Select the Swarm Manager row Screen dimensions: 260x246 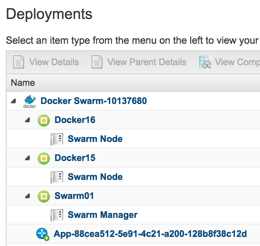pos(102,215)
